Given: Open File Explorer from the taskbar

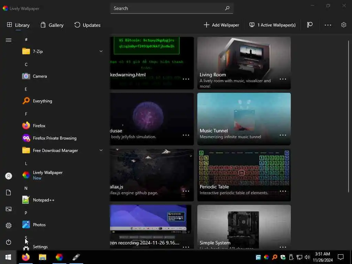Looking at the screenshot, I should (42, 257).
